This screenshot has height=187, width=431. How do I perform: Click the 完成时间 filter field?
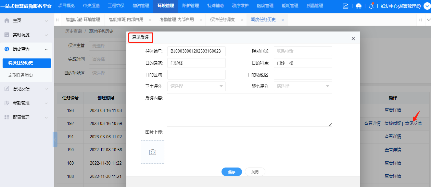click(x=108, y=60)
